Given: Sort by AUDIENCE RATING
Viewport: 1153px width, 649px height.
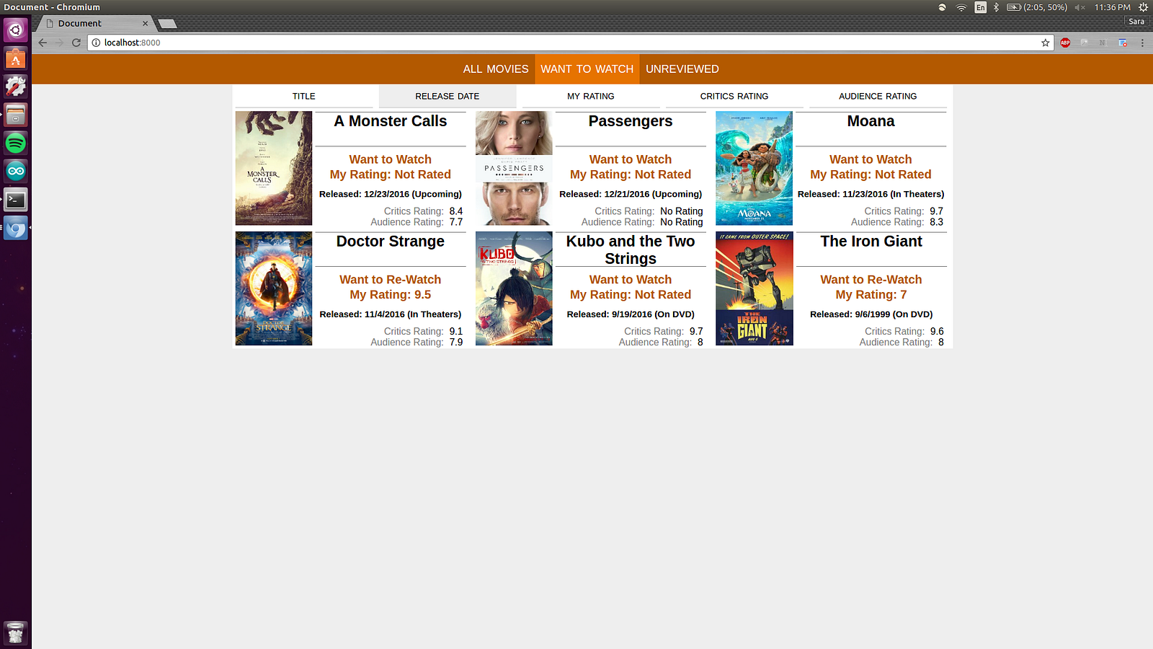Looking at the screenshot, I should coord(878,96).
